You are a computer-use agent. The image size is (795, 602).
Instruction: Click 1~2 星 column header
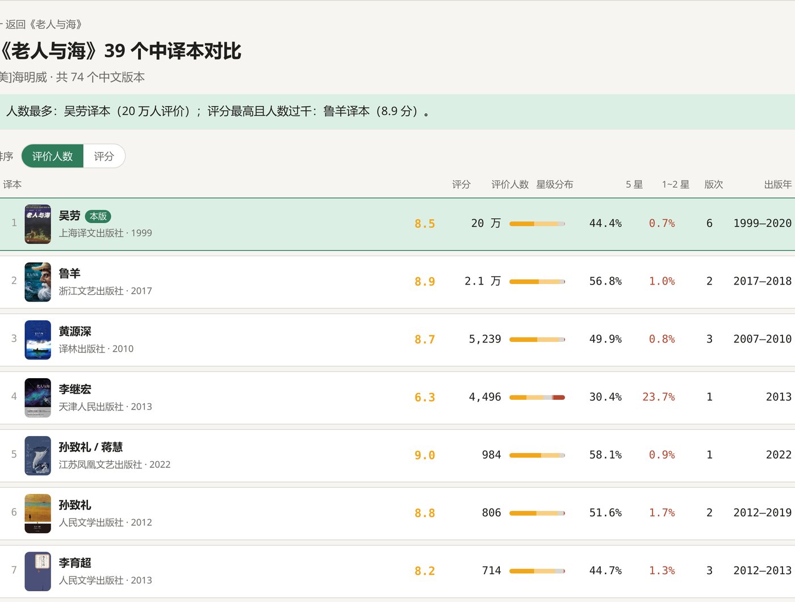pyautogui.click(x=676, y=185)
